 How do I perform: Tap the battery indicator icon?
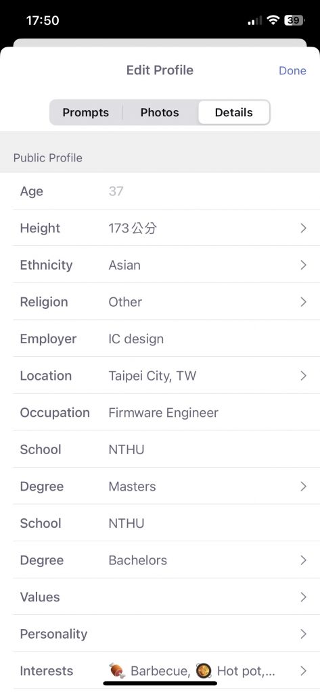pyautogui.click(x=294, y=20)
